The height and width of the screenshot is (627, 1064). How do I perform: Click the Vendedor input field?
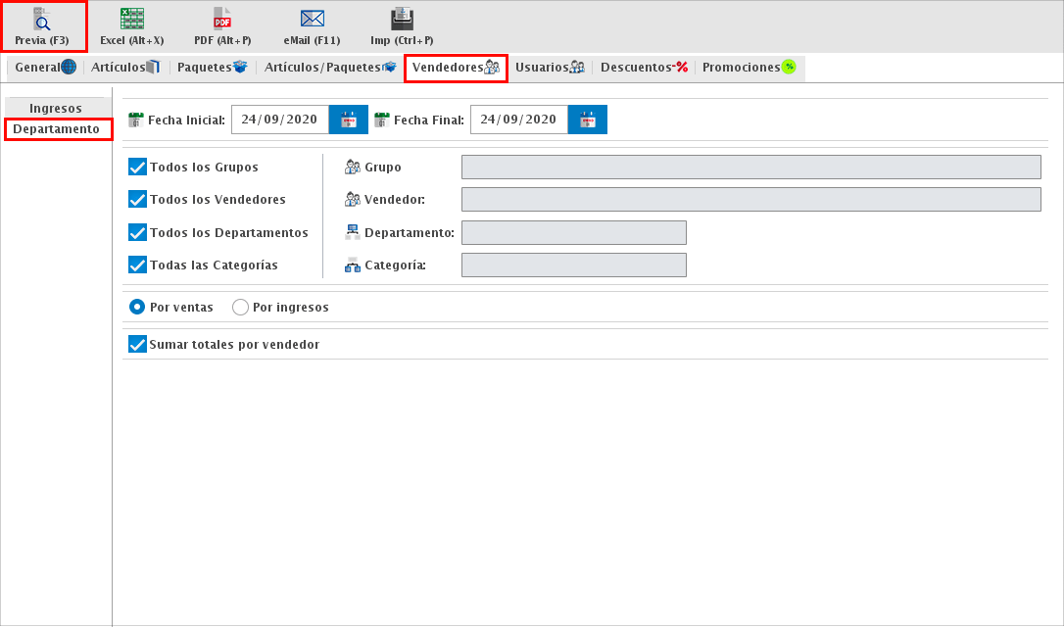[x=750, y=200]
